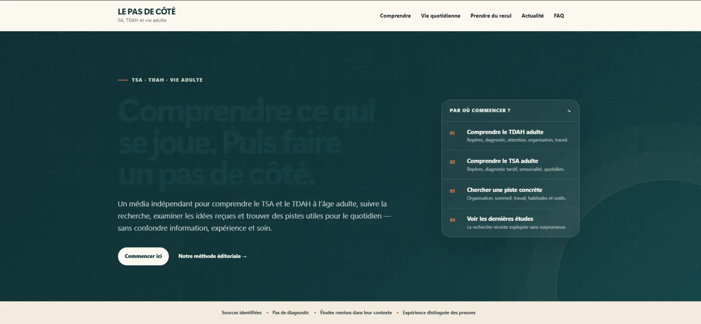This screenshot has width=701, height=324.
Task: Click the site tagline under the logo
Action: pyautogui.click(x=142, y=21)
